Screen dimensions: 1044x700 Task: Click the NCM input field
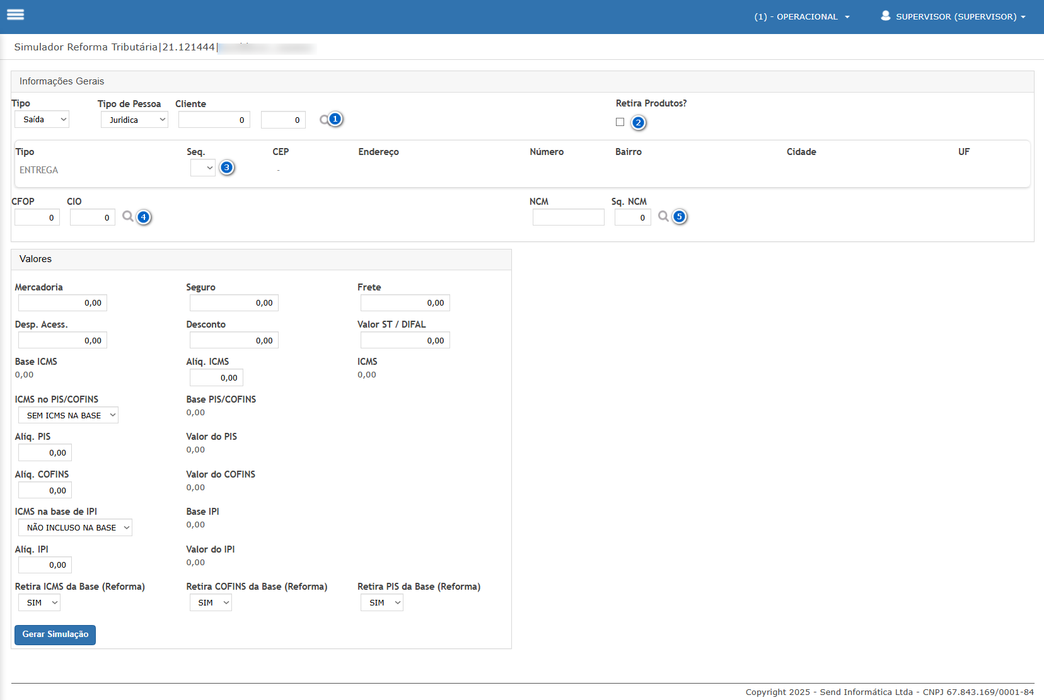(568, 217)
